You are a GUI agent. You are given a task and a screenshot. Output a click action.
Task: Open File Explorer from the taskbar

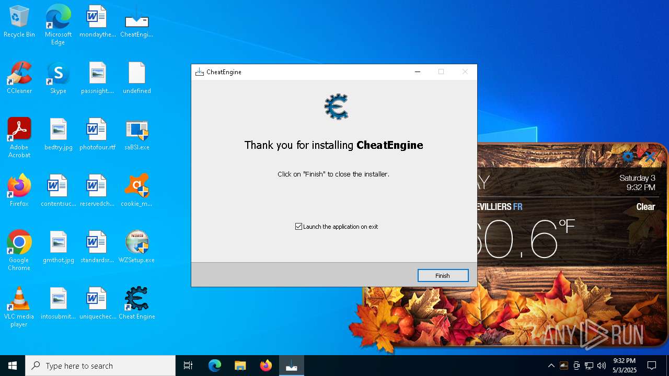pyautogui.click(x=240, y=366)
